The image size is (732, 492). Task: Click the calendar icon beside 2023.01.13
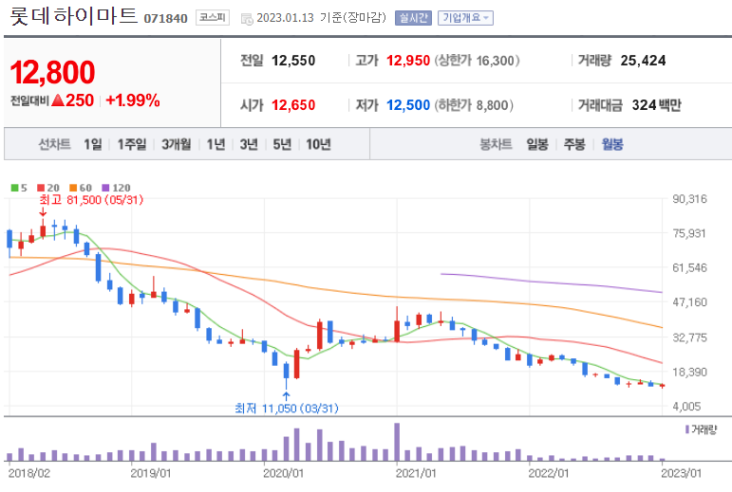[247, 19]
